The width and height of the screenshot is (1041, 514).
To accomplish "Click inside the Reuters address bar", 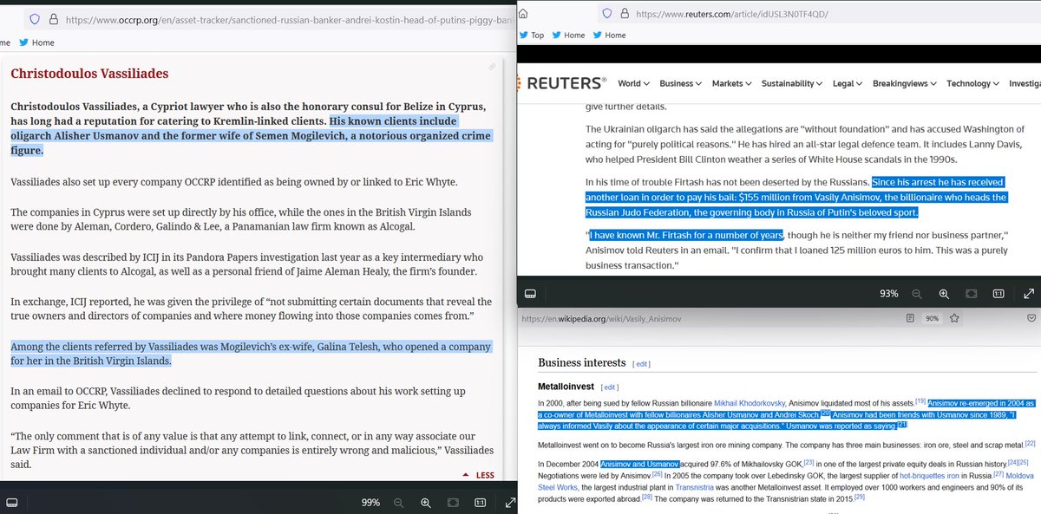I will point(763,14).
